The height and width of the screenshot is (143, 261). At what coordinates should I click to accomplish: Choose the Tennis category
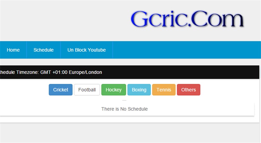(x=164, y=90)
